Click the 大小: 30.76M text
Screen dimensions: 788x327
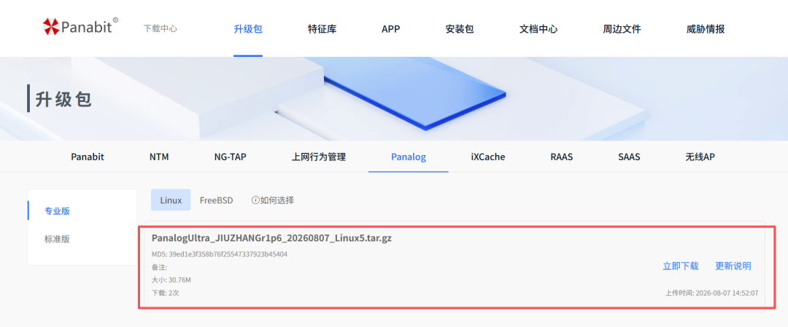tap(171, 280)
